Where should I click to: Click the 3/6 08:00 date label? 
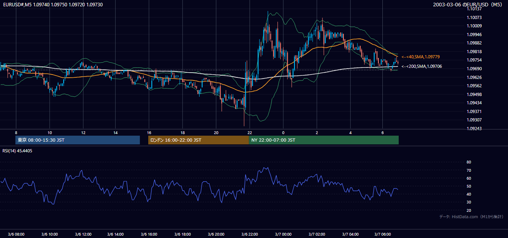click(x=16, y=234)
